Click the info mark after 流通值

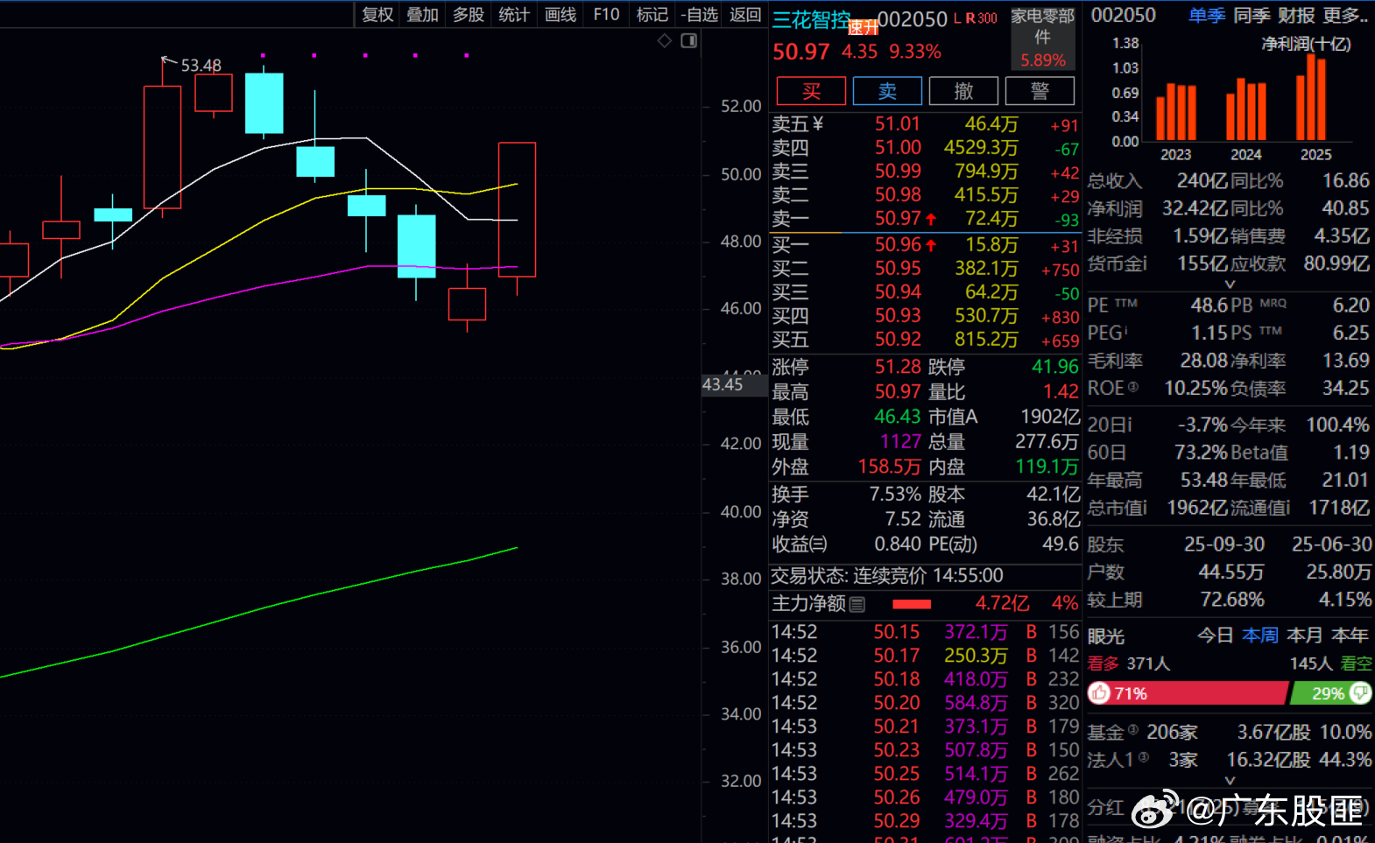click(x=1288, y=508)
